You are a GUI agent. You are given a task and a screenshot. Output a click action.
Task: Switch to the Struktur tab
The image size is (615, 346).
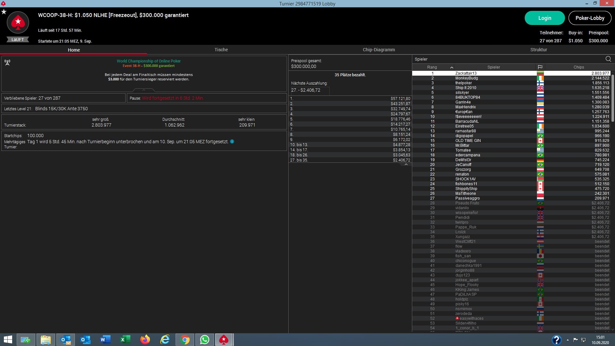tap(538, 50)
